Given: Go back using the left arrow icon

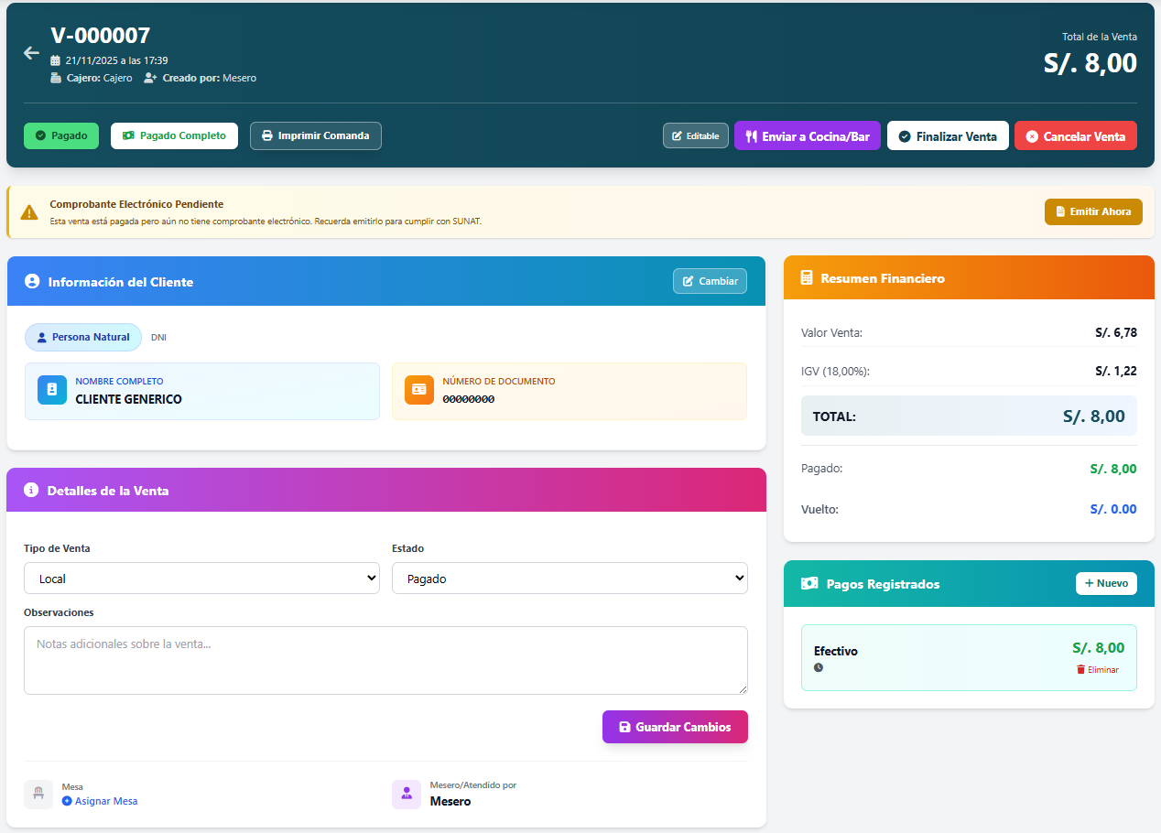Looking at the screenshot, I should (31, 53).
